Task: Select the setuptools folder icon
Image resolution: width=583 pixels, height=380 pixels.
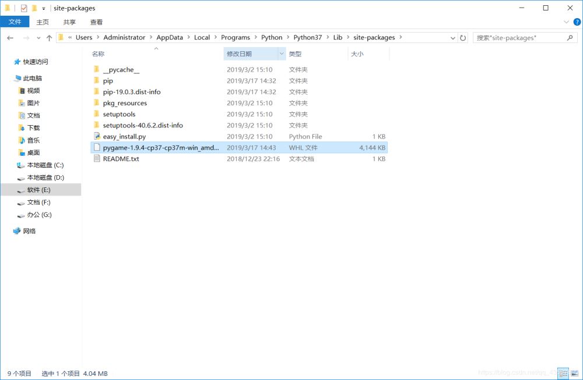Action: point(97,114)
